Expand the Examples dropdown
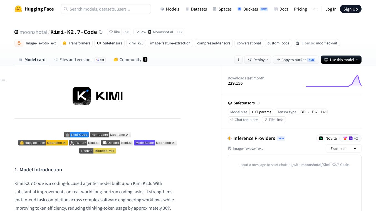 (x=344, y=149)
